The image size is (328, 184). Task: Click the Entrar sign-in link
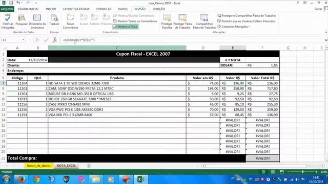(x=318, y=9)
